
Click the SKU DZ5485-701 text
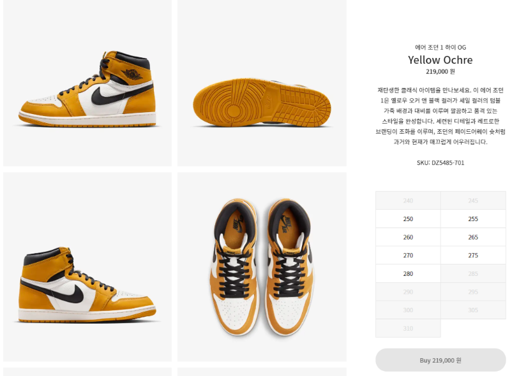coord(440,163)
